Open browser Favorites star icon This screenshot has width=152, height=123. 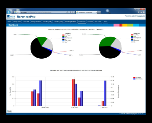(141, 12)
